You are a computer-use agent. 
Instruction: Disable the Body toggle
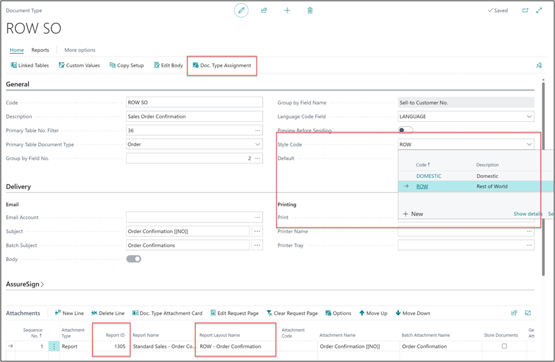tap(133, 259)
